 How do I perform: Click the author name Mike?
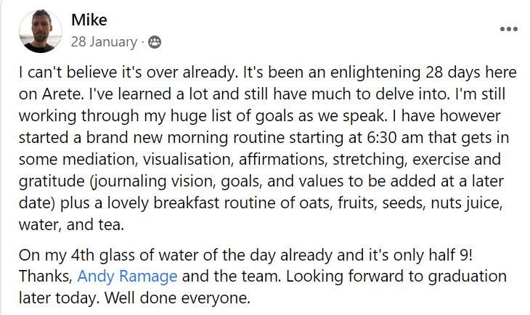tap(88, 20)
